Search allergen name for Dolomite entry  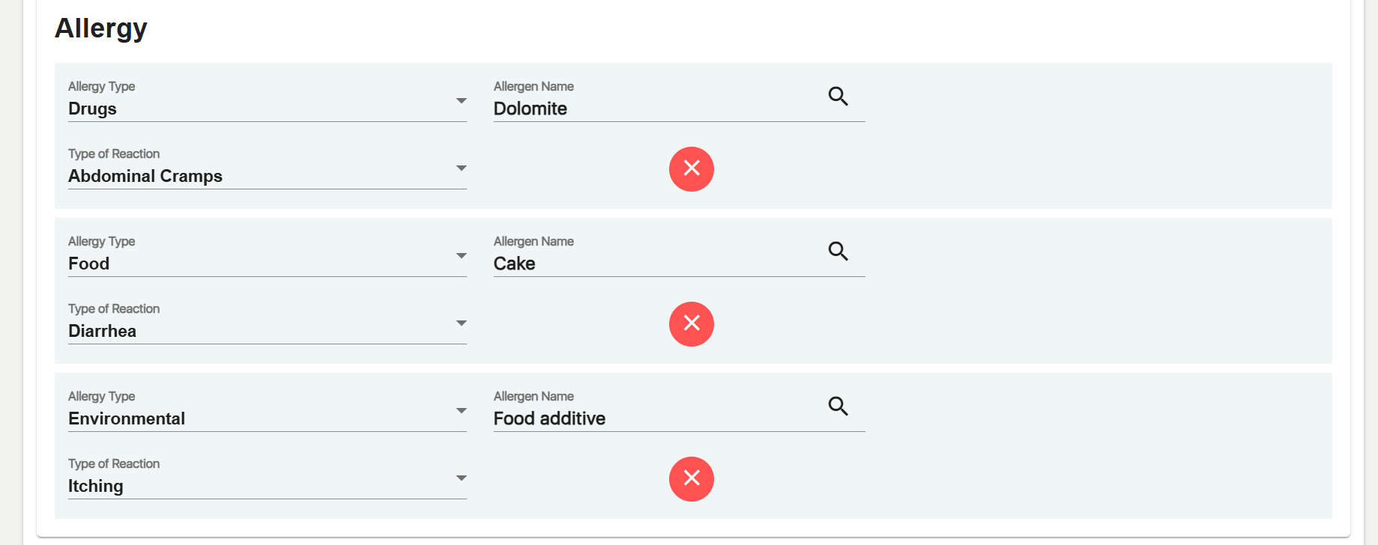(838, 97)
